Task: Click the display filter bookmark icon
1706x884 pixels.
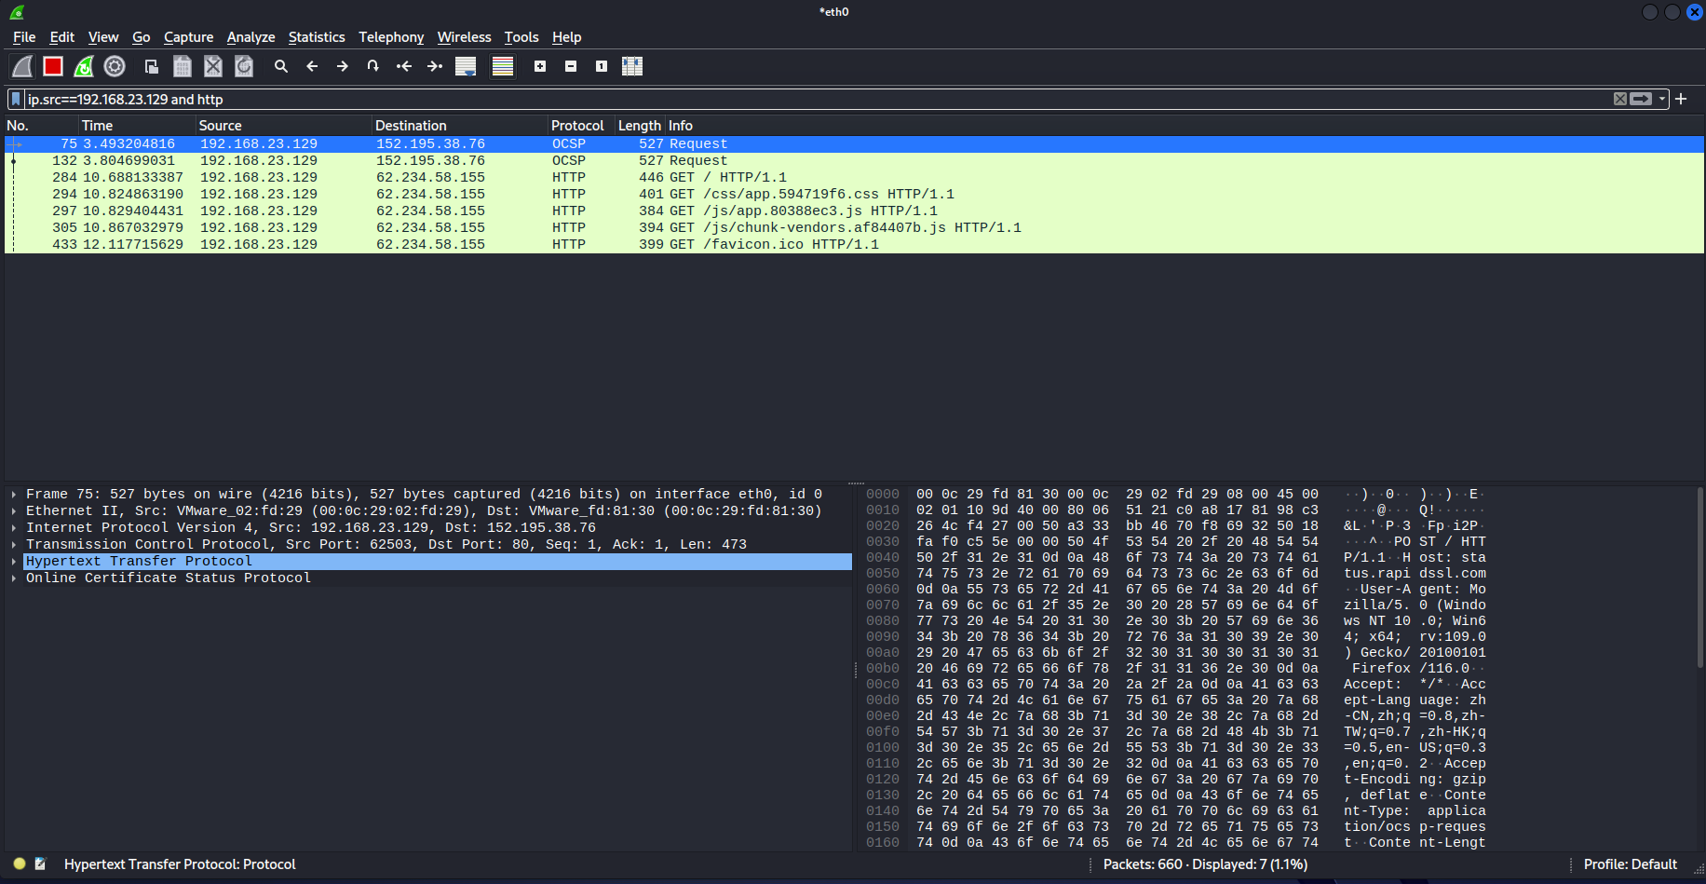Action: [16, 99]
